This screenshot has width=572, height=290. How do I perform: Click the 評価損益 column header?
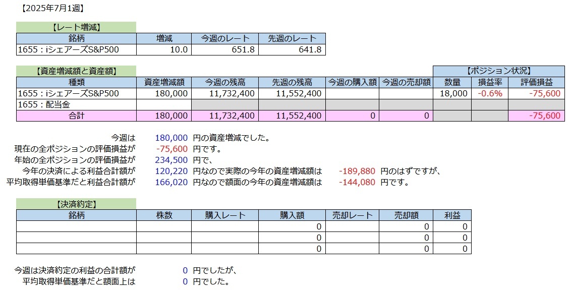coord(536,82)
